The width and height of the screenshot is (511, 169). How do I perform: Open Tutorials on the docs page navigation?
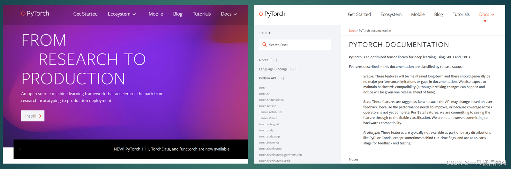tap(461, 14)
